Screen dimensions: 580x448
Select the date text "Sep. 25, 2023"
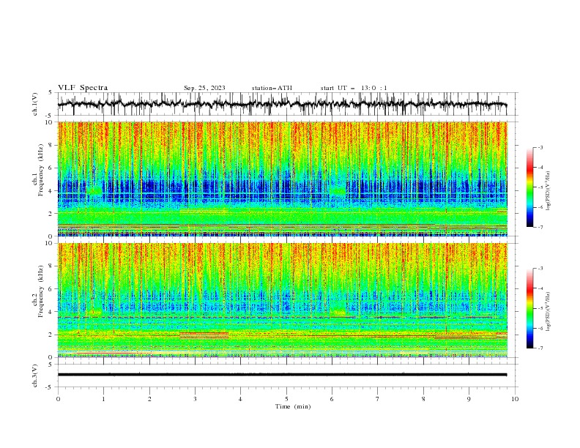[204, 88]
